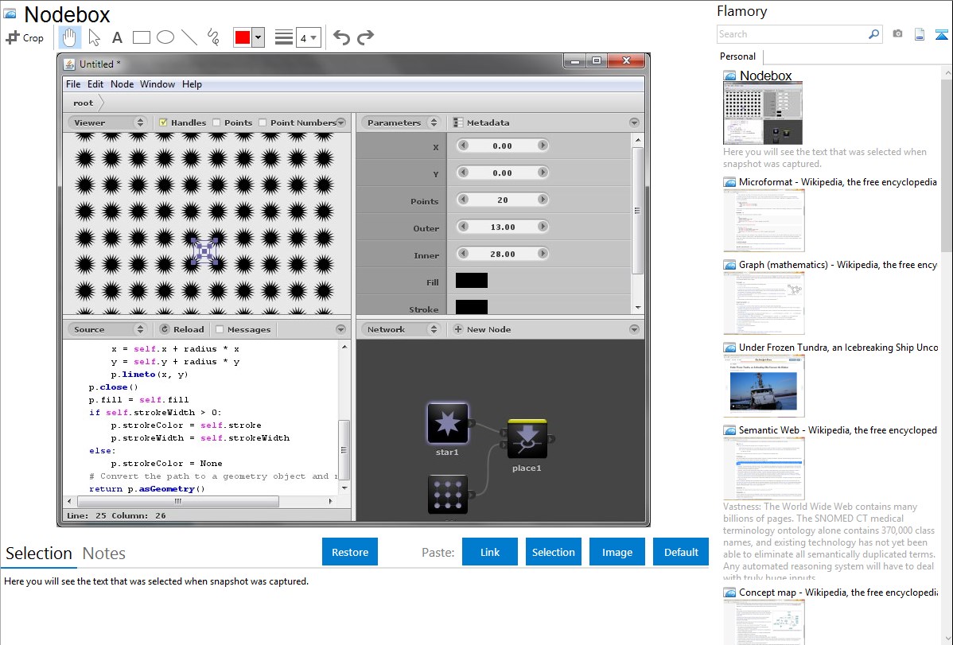The height and width of the screenshot is (645, 953).
Task: Increase the X value with right arrow
Action: (x=543, y=146)
